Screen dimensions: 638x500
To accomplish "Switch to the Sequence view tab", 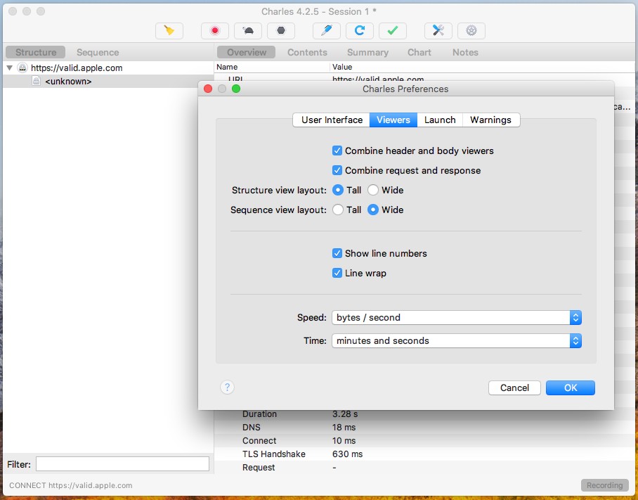I will point(98,52).
